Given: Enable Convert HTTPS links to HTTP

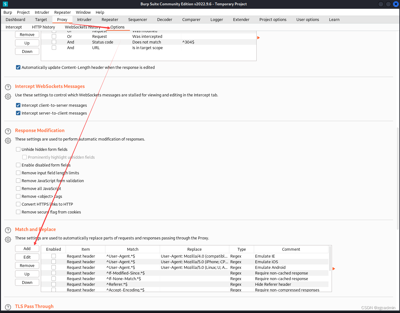Looking at the screenshot, I should coord(18,204).
